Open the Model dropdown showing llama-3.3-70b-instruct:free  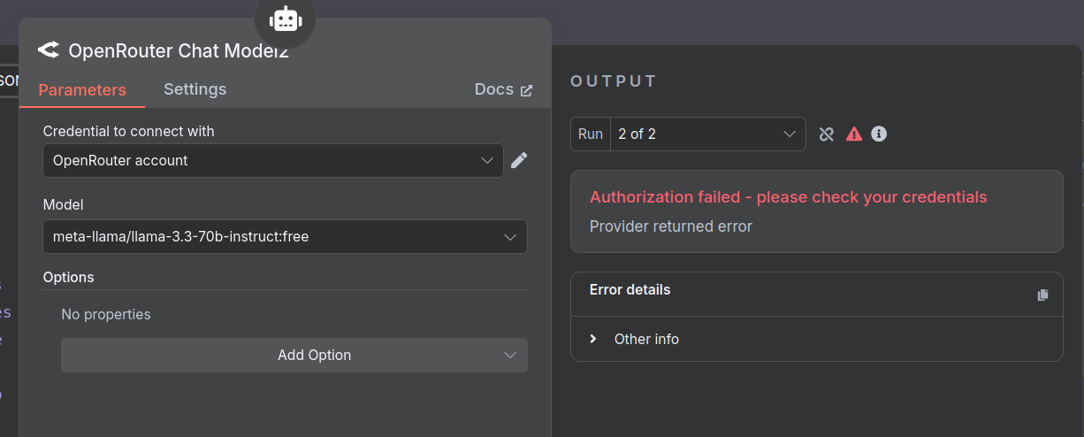pyautogui.click(x=285, y=236)
